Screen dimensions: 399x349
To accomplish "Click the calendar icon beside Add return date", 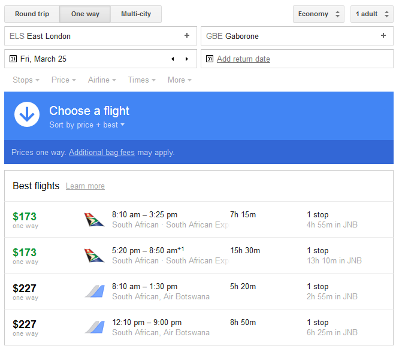I will click(210, 59).
